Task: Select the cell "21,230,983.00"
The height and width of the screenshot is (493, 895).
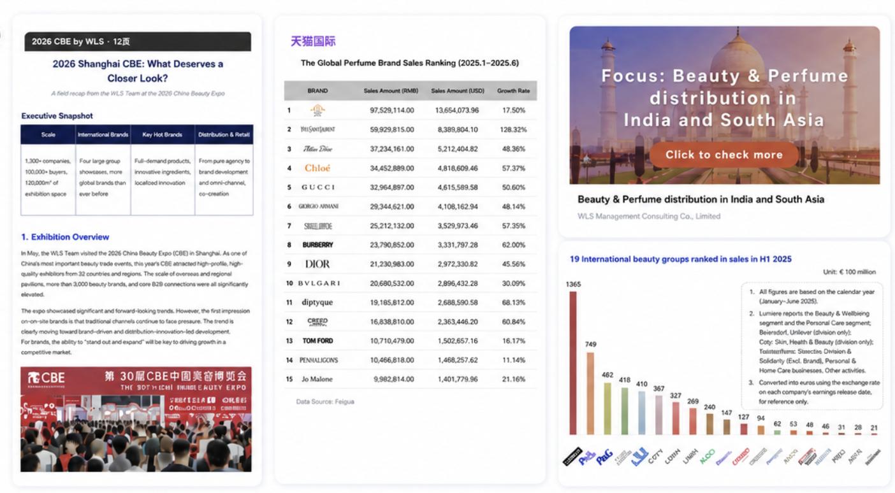Action: (x=392, y=264)
